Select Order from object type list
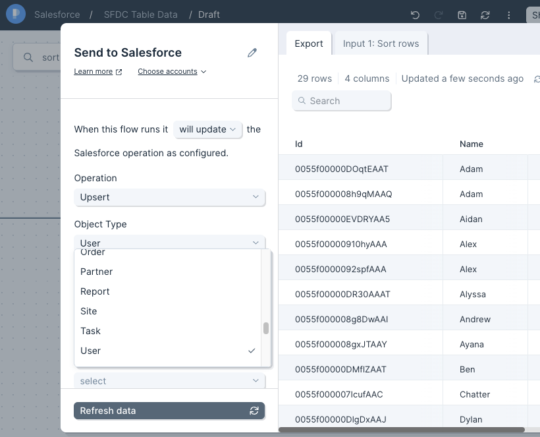Screen dimensions: 540x437 click(167, 253)
